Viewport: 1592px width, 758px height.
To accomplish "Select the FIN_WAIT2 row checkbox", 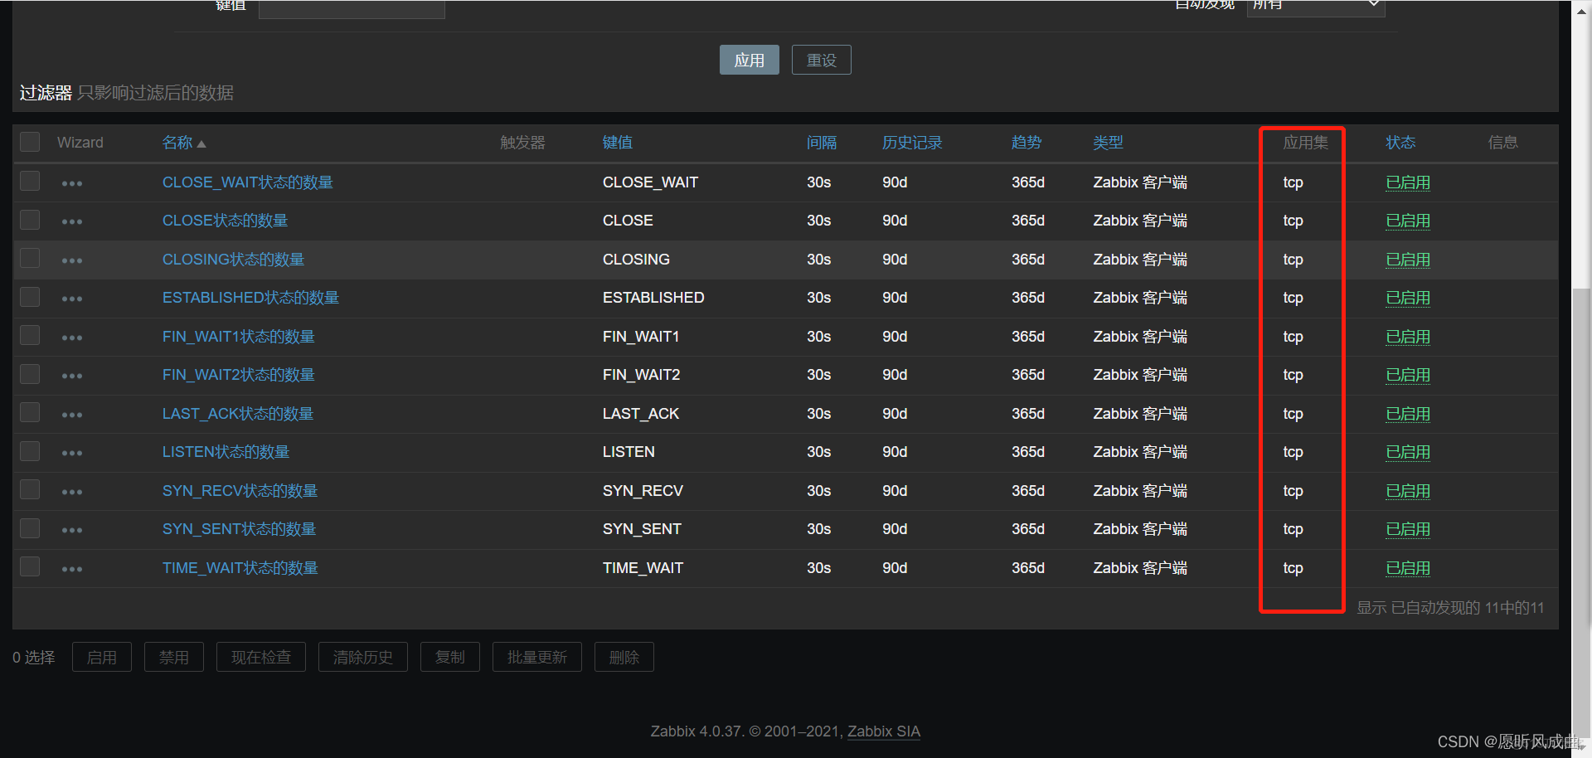I will tap(30, 374).
